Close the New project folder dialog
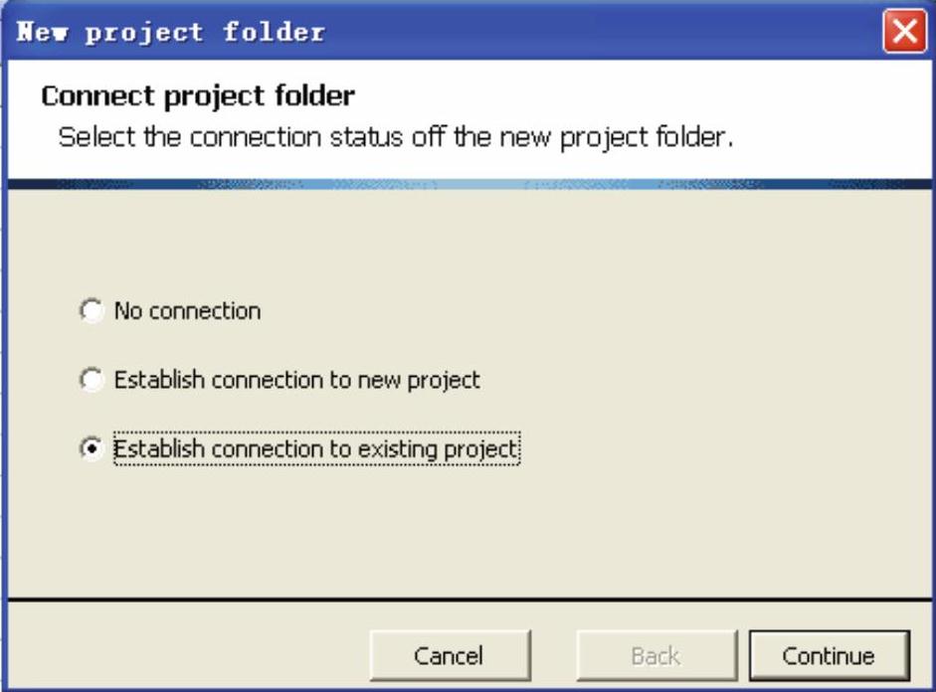The width and height of the screenshot is (936, 692). (905, 32)
